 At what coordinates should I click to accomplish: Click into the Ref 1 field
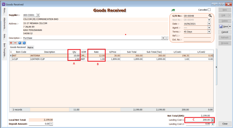pos(197,36)
